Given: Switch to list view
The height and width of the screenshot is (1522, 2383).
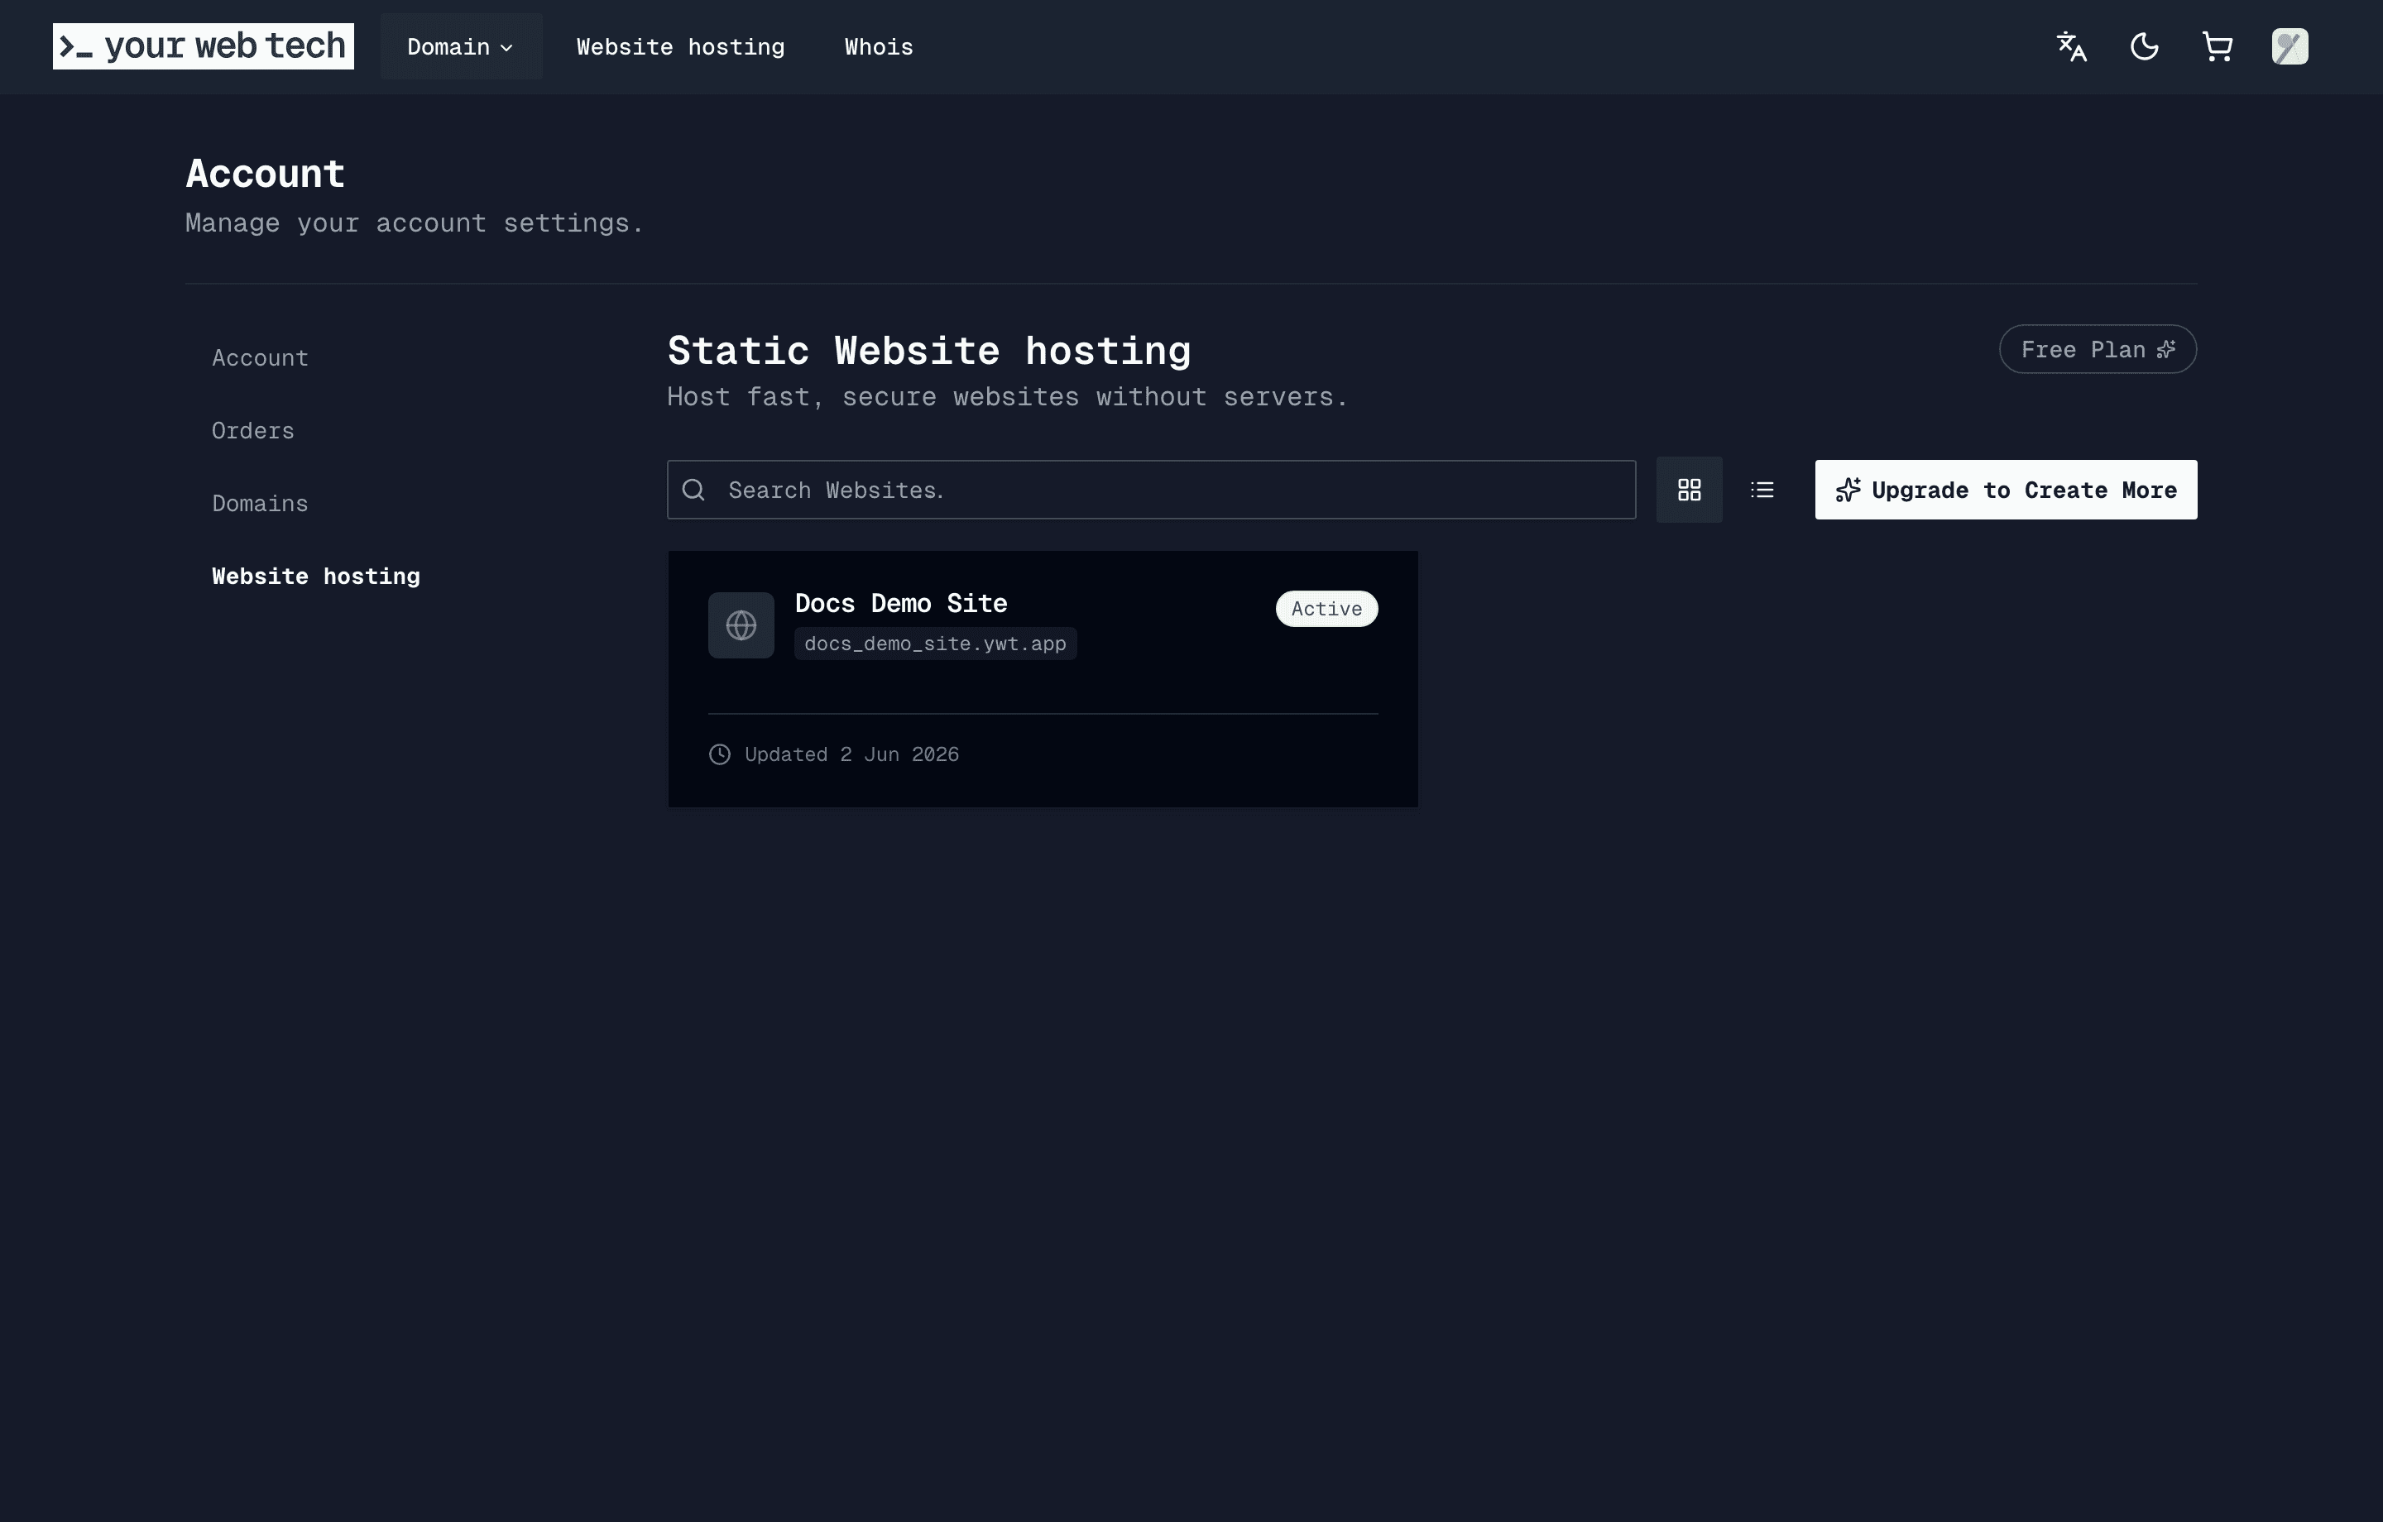Looking at the screenshot, I should click(1762, 490).
